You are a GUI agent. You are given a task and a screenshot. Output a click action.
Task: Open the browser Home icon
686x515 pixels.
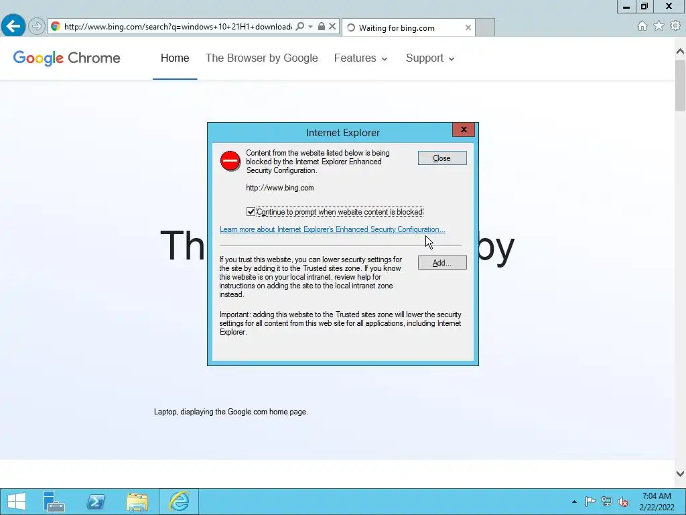click(x=642, y=26)
